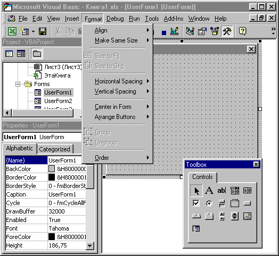Open Object Browser toolbar icon

[215, 31]
